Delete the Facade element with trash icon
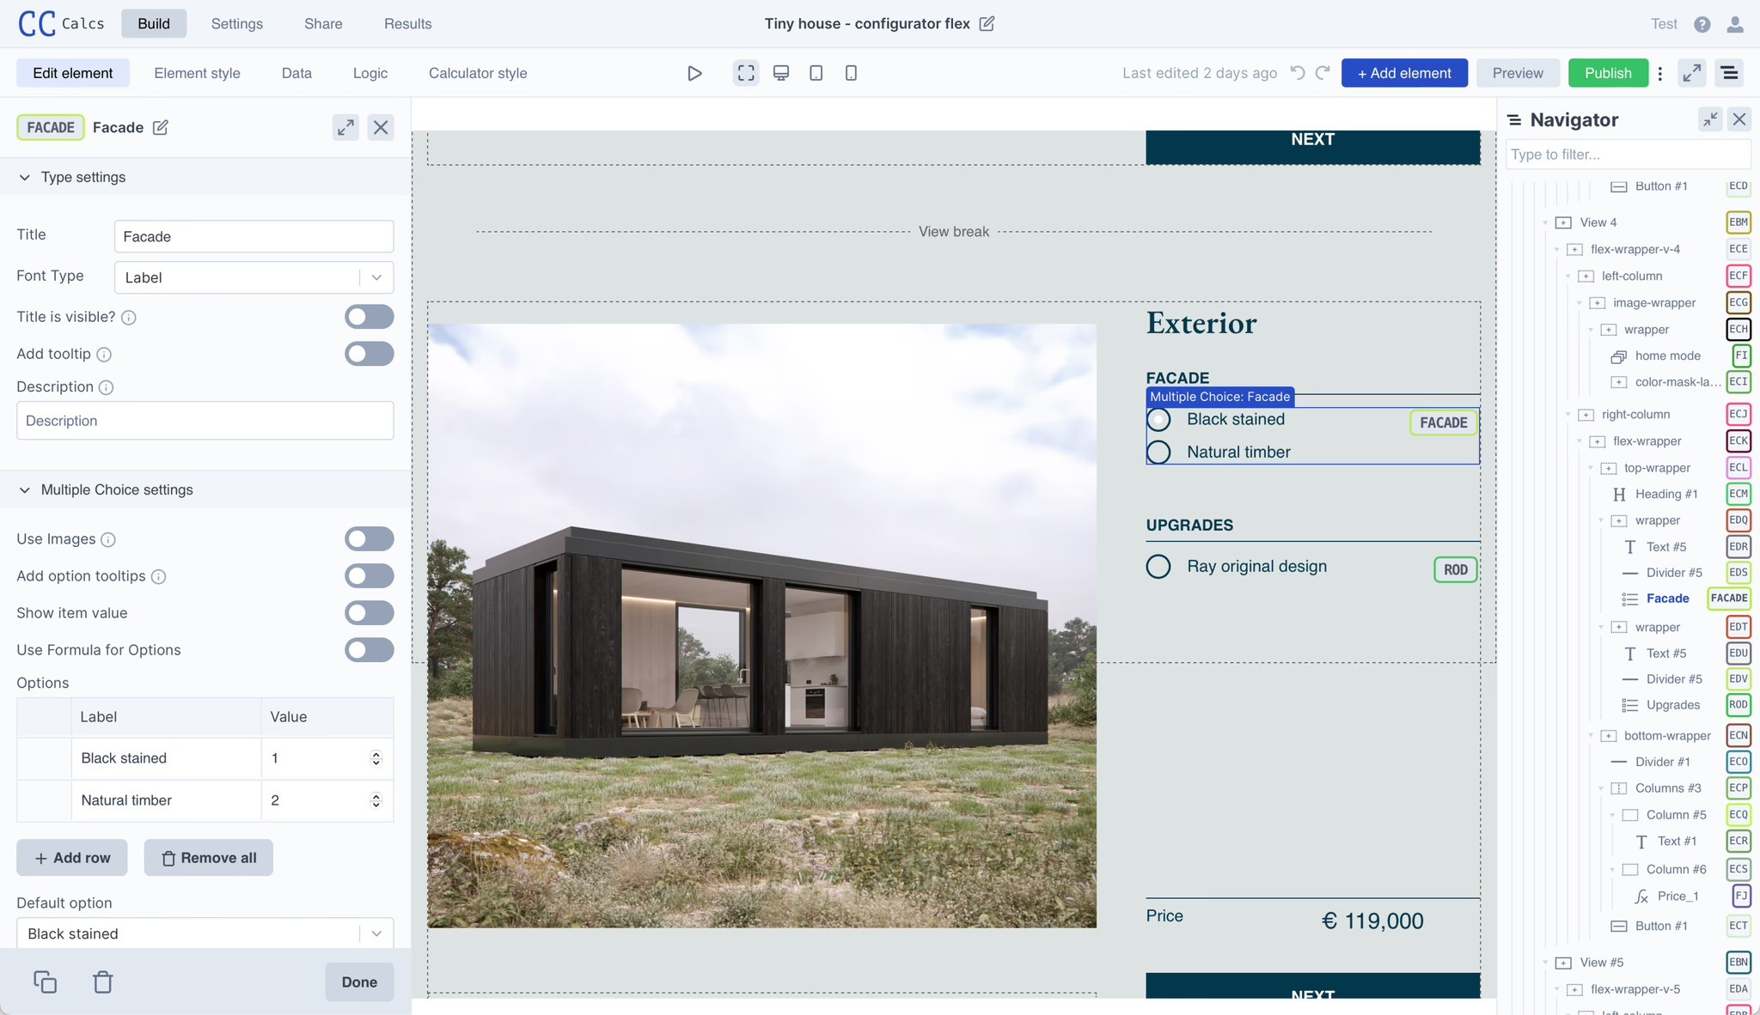 coord(102,981)
